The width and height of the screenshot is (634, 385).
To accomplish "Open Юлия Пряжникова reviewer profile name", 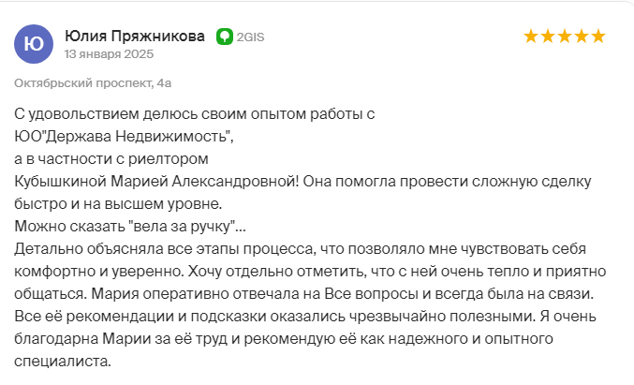I will 135,36.
